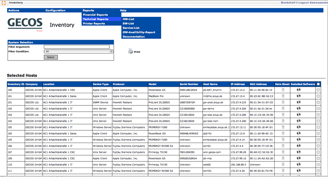Open data sheet for host wiki.gecos.com
Image resolution: width=328 pixels, height=177 pixels.
[283, 152]
